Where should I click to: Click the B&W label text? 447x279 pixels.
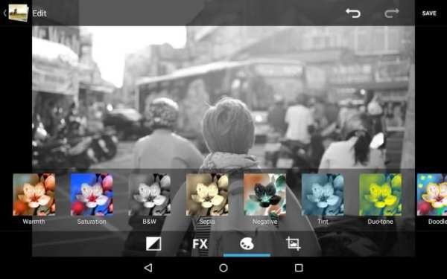[x=150, y=222]
